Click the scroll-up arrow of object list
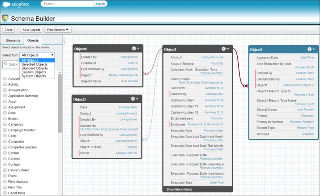The height and width of the screenshot is (196, 320). pos(60,72)
